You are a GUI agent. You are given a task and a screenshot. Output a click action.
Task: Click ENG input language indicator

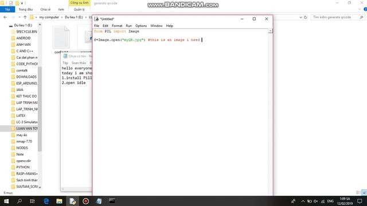coord(330,201)
